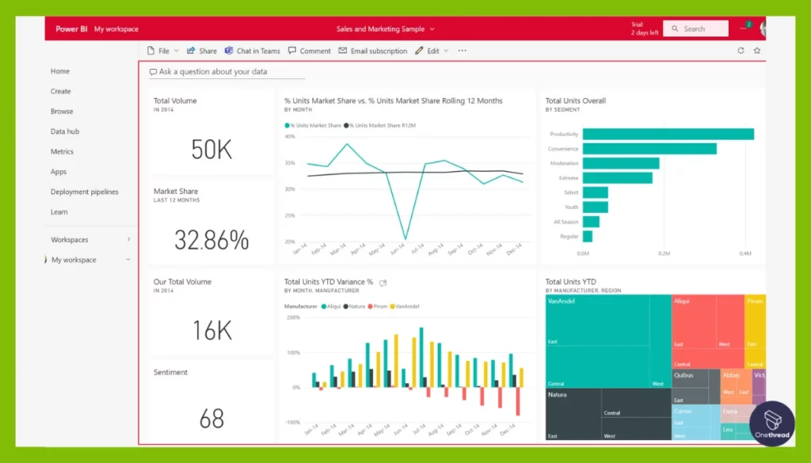Select Workspaces in the sidebar
Image resolution: width=811 pixels, height=463 pixels.
coord(70,240)
